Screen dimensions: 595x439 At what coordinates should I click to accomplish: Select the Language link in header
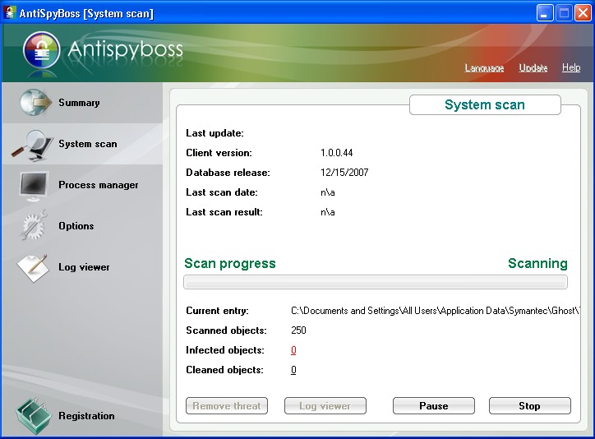(x=484, y=68)
